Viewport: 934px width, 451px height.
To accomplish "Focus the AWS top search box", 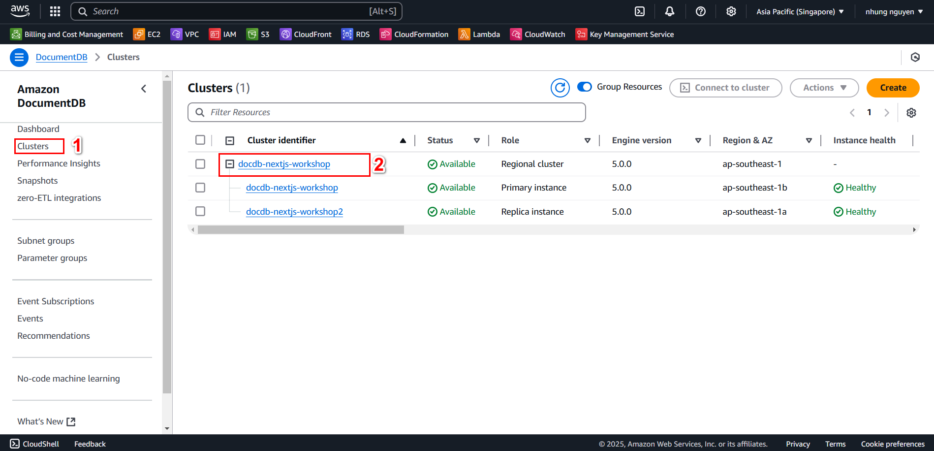I will [x=237, y=11].
